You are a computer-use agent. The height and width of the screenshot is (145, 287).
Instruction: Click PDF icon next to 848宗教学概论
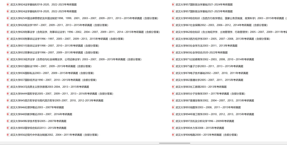click(8, 114)
